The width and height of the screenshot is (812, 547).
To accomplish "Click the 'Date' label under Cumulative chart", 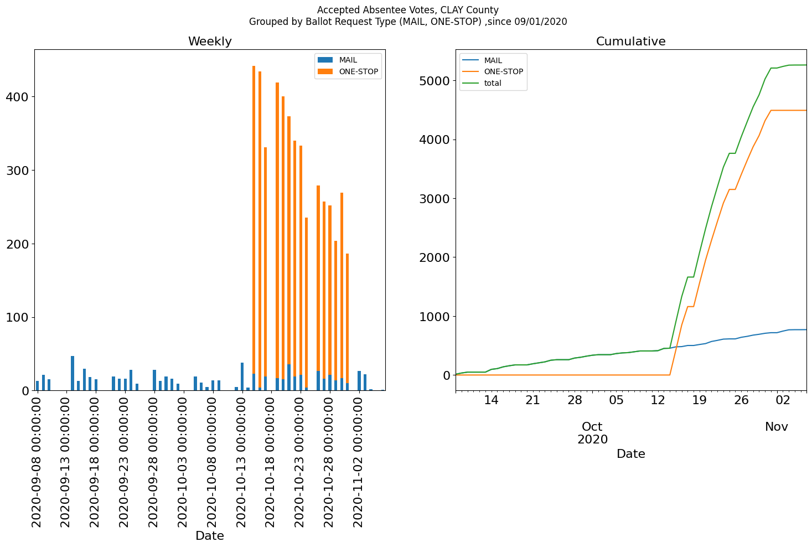I will (x=631, y=454).
